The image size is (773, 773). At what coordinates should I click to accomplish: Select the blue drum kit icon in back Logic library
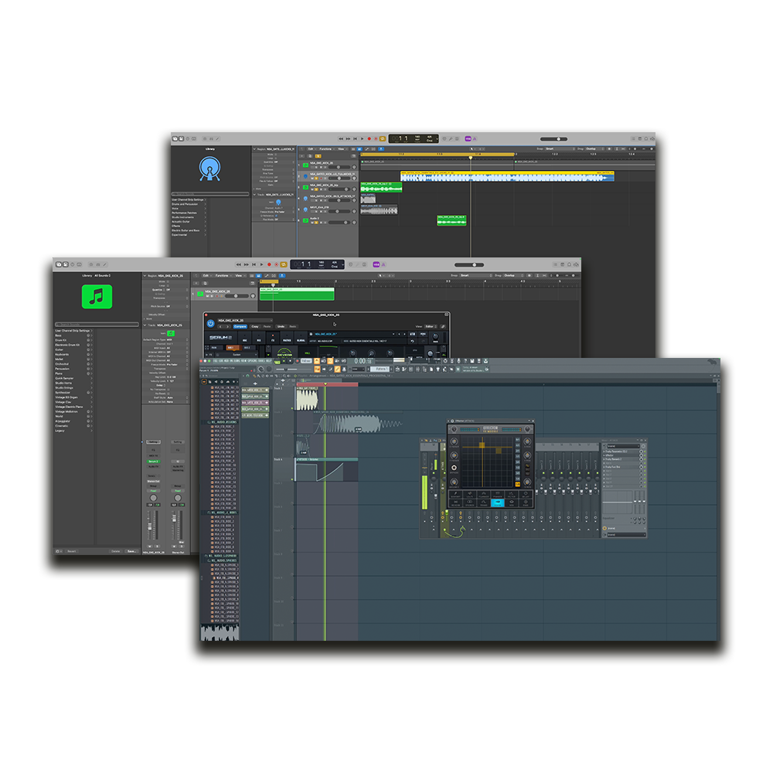click(210, 169)
